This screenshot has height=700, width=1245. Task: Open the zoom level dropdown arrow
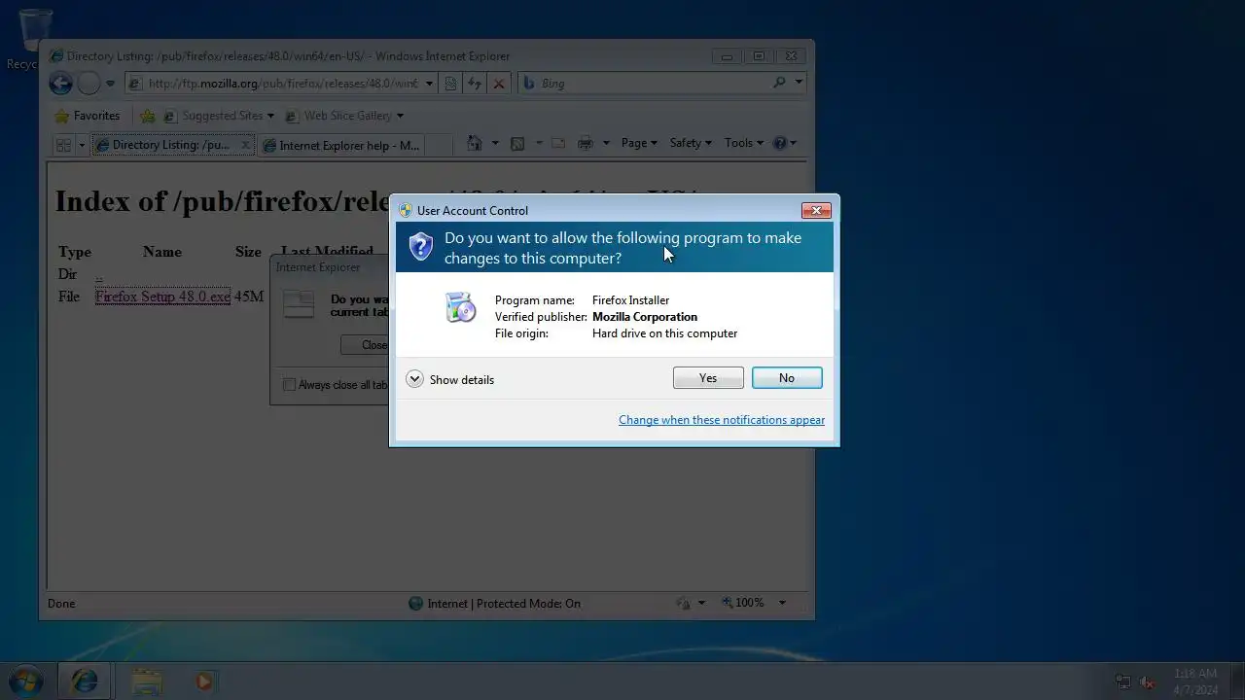pyautogui.click(x=782, y=603)
